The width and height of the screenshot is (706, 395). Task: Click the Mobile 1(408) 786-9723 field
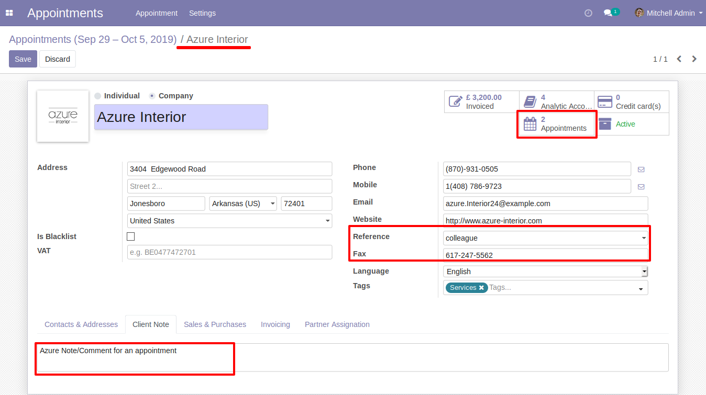(x=537, y=186)
